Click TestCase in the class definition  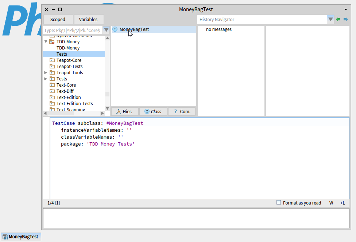point(63,123)
